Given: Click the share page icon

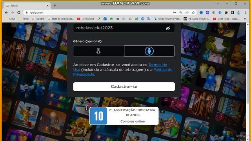Looking at the screenshot, I should tap(187, 13).
